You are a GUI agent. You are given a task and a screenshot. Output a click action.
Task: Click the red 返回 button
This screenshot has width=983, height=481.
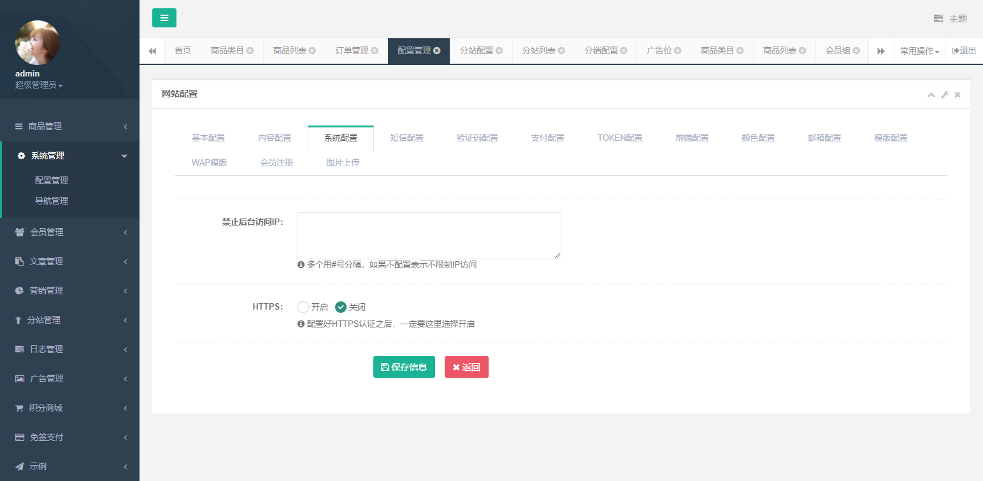(x=466, y=367)
